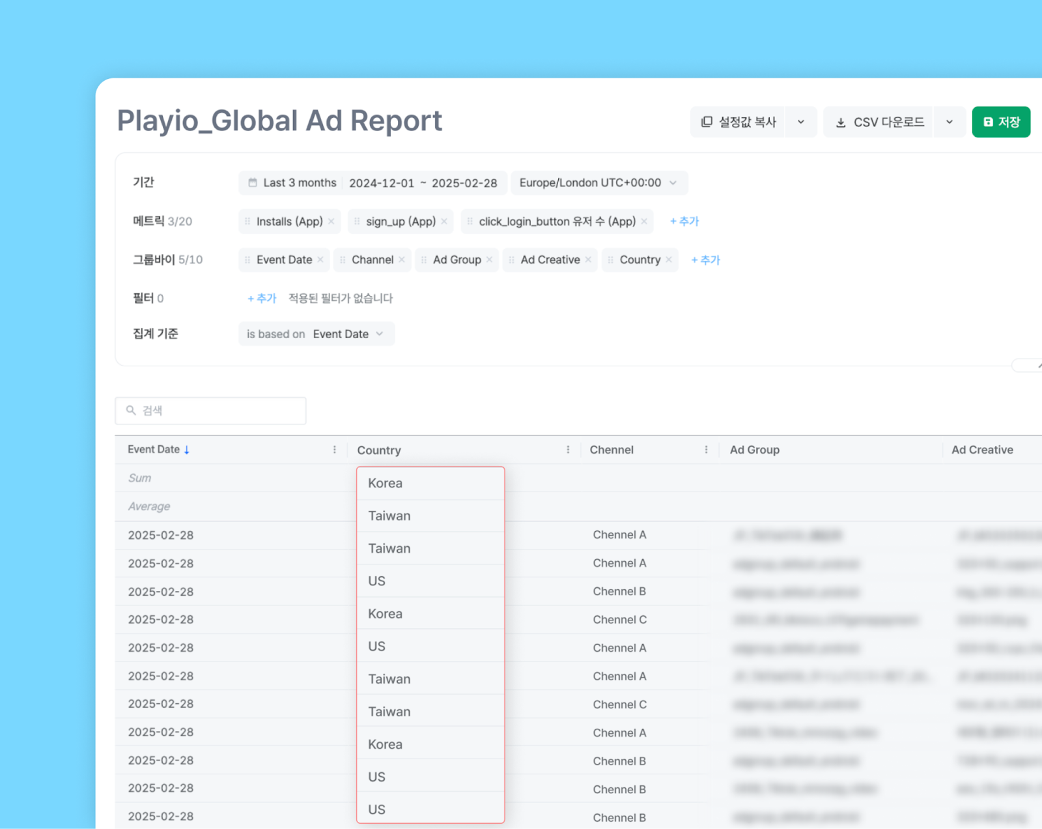
Task: Open the Country column kebab menu
Action: tap(568, 450)
